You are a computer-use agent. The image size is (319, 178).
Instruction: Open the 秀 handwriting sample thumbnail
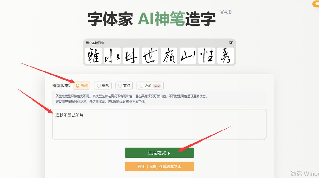tap(226, 56)
